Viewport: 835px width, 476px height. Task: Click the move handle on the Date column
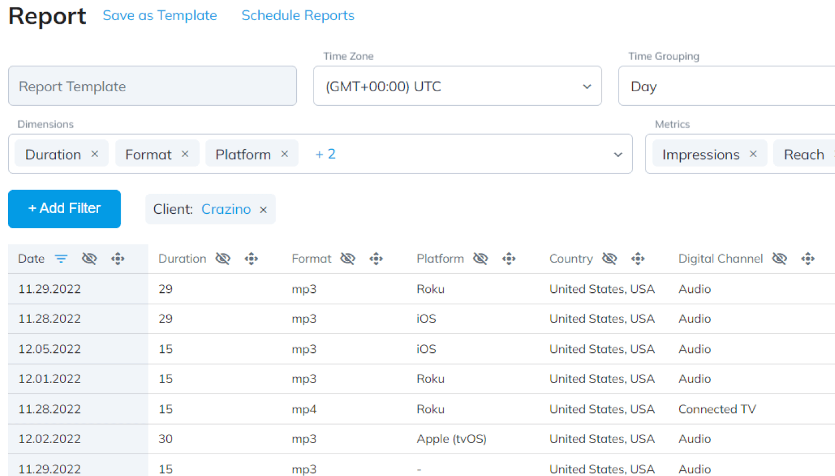click(117, 259)
